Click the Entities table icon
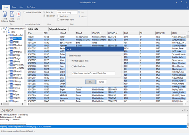The height and width of the screenshot is (135, 189). coord(12,42)
